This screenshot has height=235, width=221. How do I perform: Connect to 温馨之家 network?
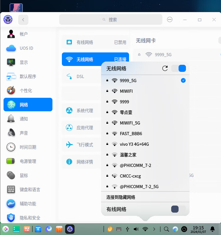[x=145, y=155]
